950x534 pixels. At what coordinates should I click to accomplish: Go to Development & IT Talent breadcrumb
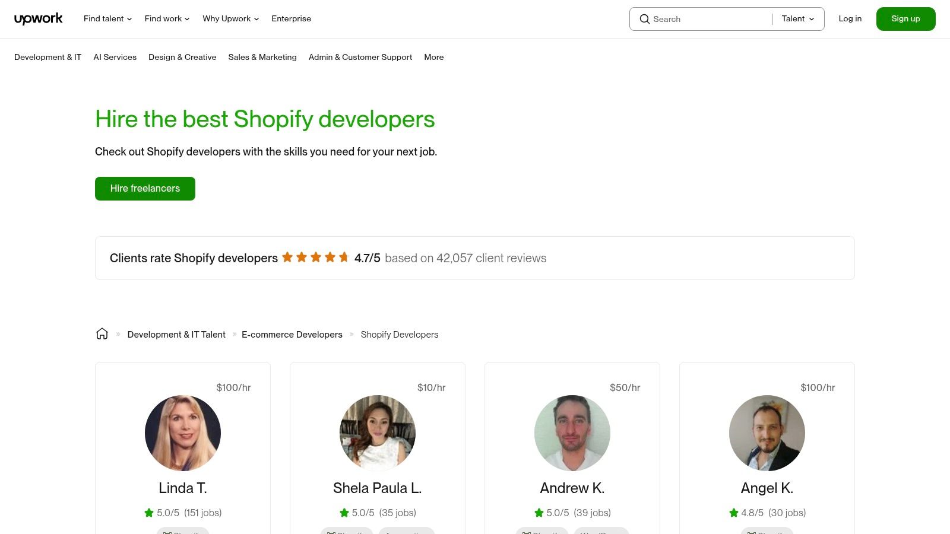point(176,335)
